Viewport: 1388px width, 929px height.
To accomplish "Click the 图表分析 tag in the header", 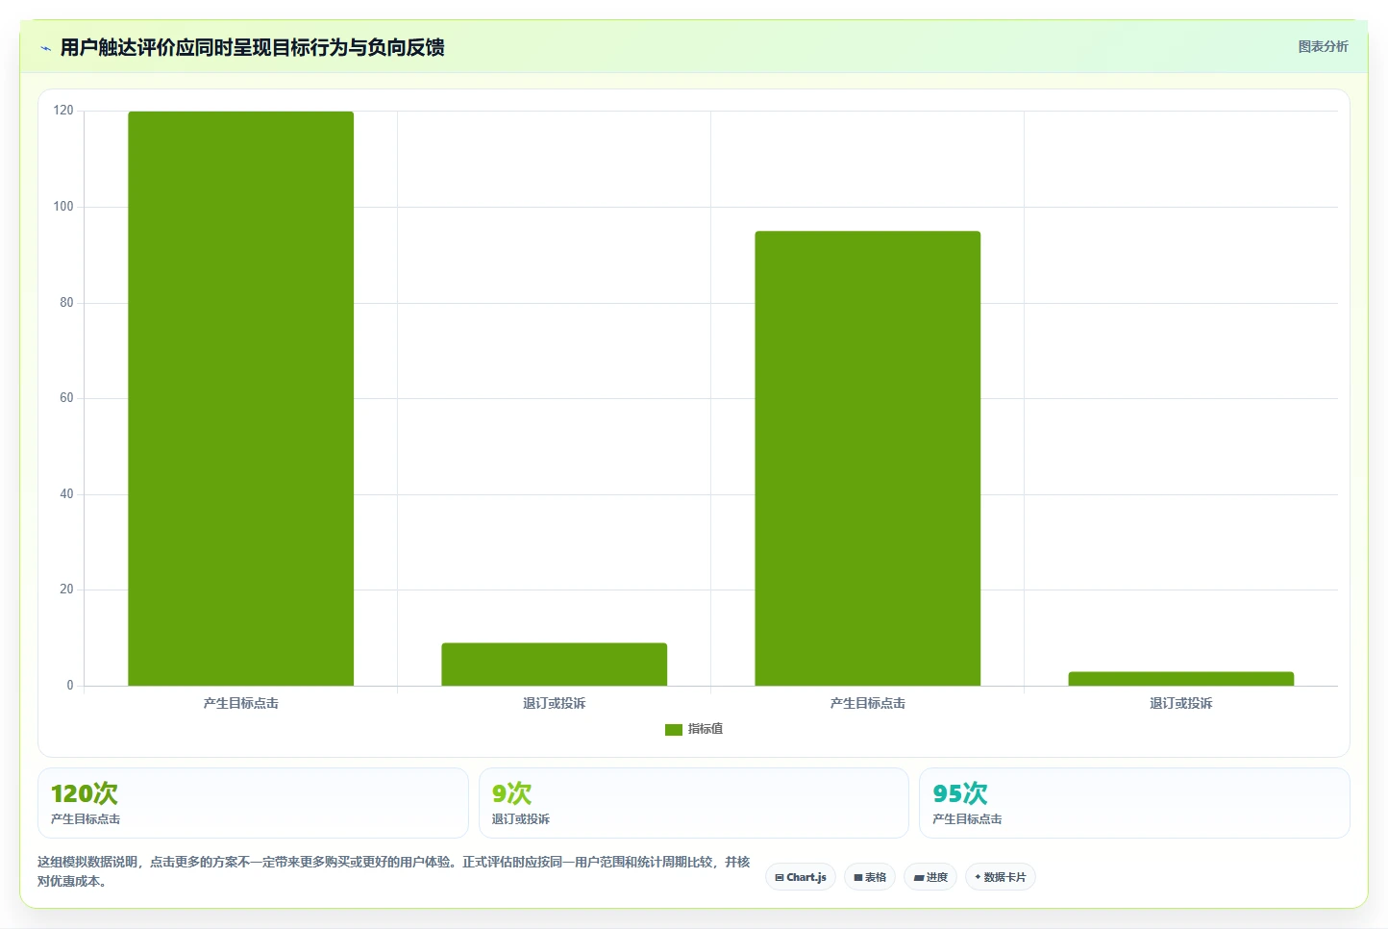I will tap(1323, 46).
